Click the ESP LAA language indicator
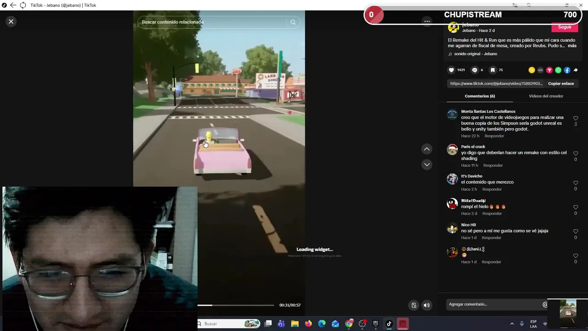Viewport: 588px width, 331px height. pos(533,324)
